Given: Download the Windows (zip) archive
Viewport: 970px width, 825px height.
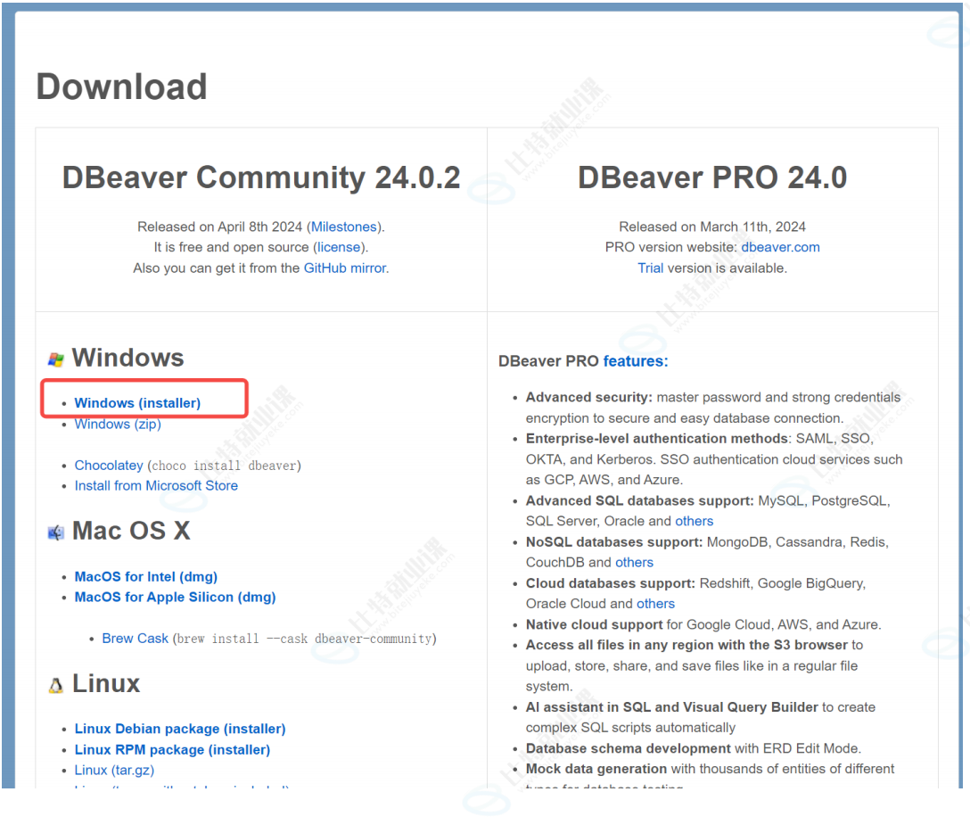Looking at the screenshot, I should pyautogui.click(x=118, y=424).
